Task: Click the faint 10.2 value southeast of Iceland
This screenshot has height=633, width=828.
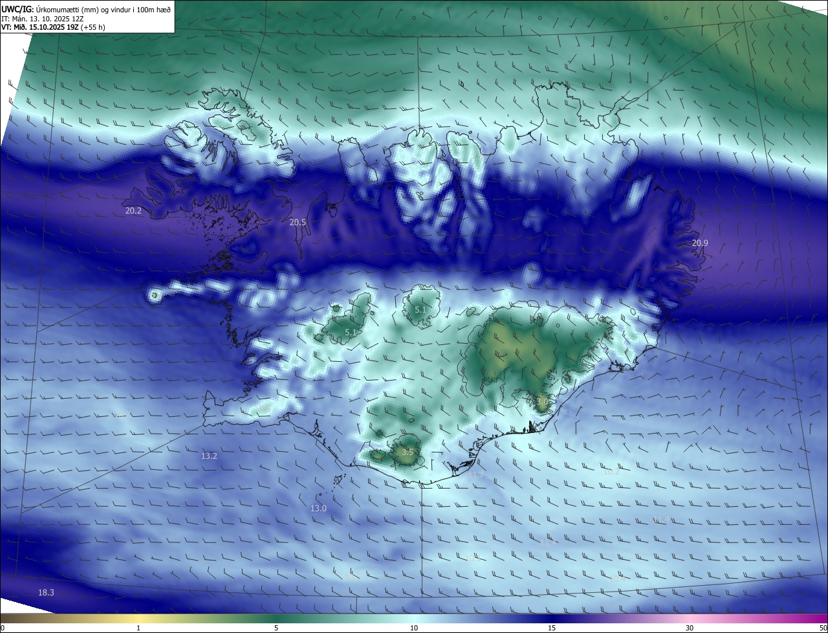Action: pyautogui.click(x=611, y=471)
